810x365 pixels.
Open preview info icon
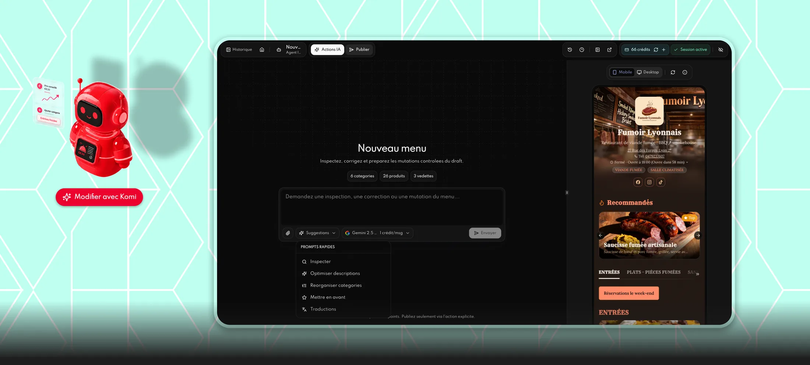point(685,72)
